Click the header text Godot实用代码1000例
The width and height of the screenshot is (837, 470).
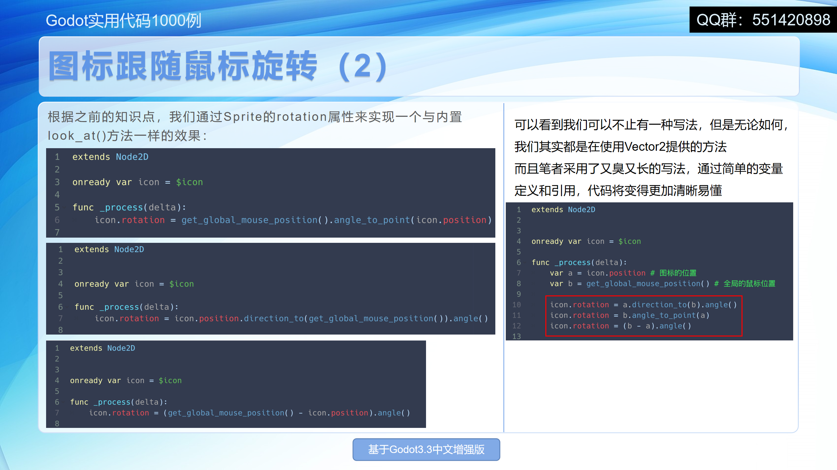click(123, 21)
